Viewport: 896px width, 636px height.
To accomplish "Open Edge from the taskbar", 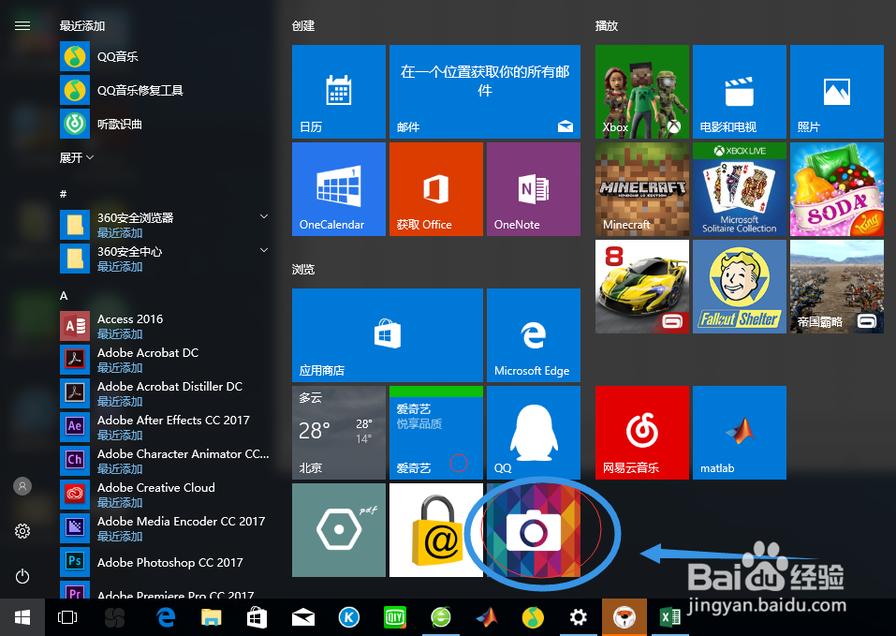I will 166,617.
